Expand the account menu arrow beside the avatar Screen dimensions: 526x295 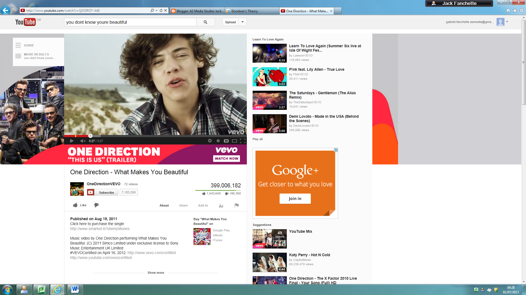click(x=507, y=22)
